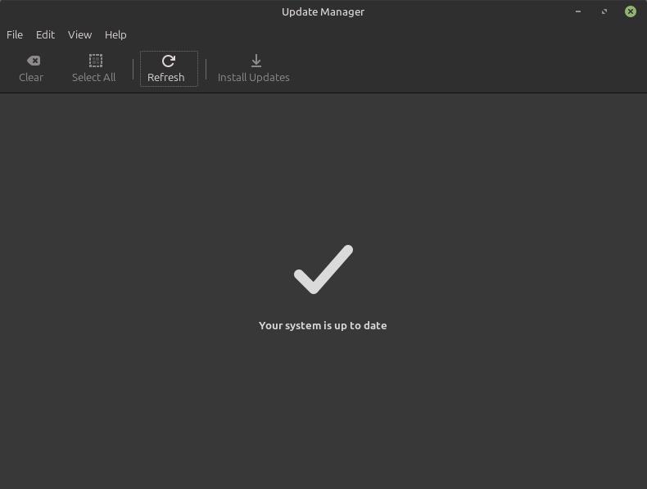Click the Select All dotted-square icon
The width and height of the screenshot is (647, 489).
95,61
